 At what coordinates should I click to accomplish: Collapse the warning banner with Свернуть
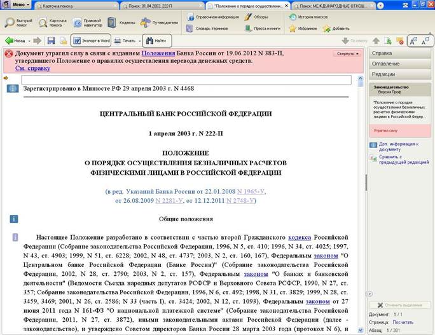pos(347,54)
